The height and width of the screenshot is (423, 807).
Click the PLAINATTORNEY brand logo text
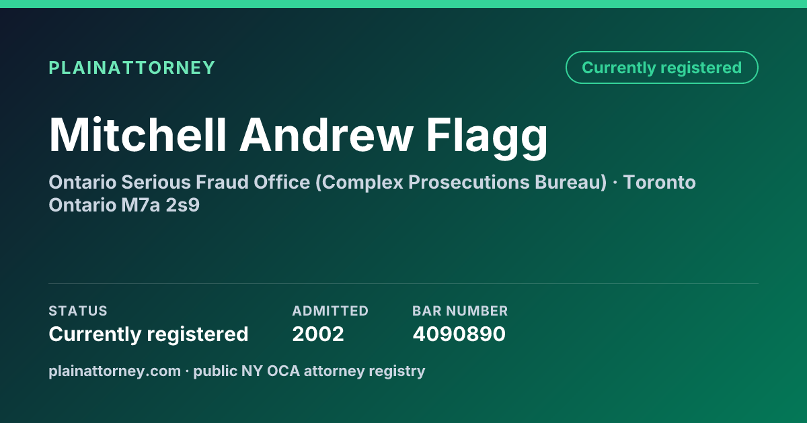132,68
